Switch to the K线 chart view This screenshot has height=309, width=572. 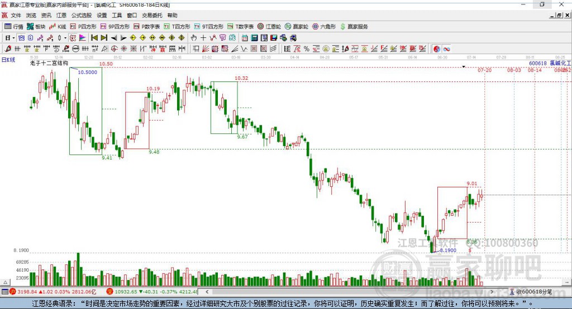[58, 27]
